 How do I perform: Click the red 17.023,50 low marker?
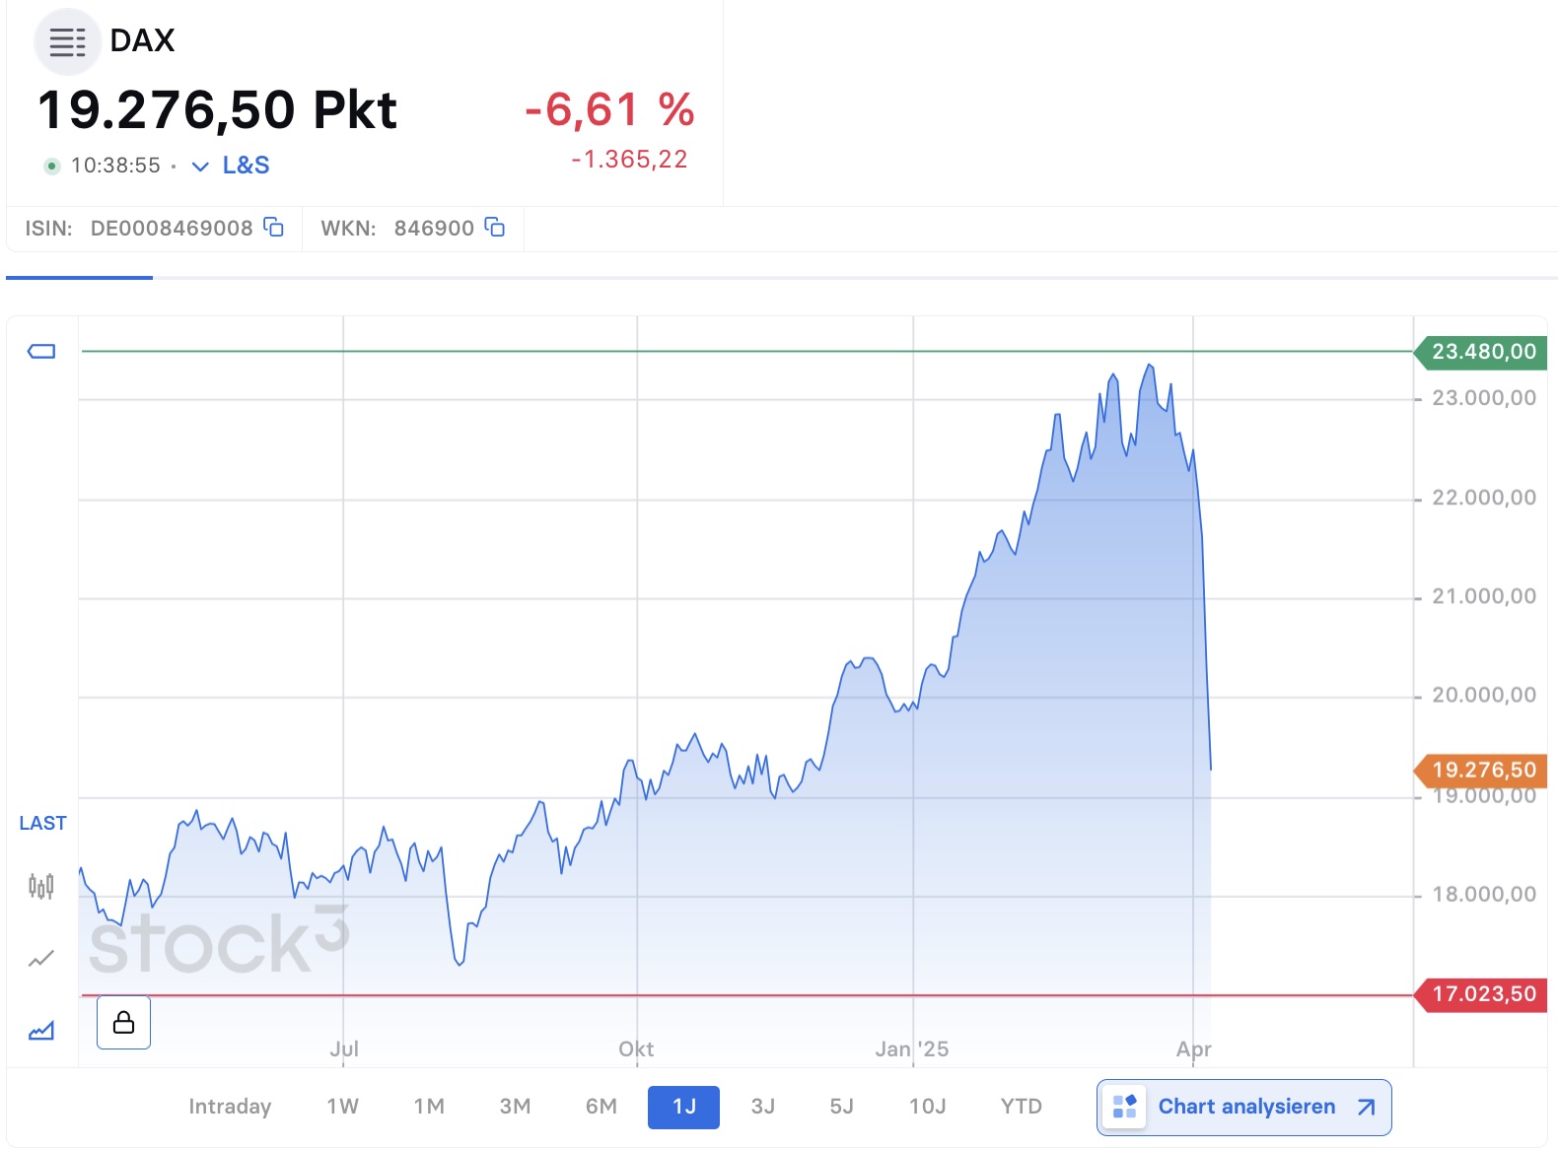tap(1481, 993)
